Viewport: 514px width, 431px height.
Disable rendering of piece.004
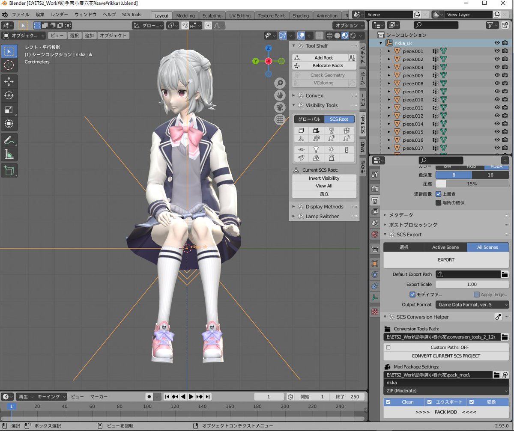[x=505, y=67]
